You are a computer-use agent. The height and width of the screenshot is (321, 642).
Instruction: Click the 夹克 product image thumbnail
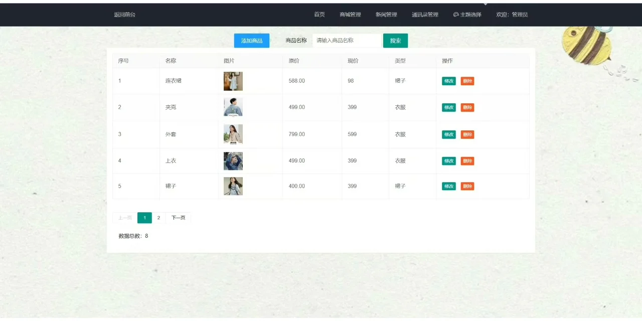233,107
